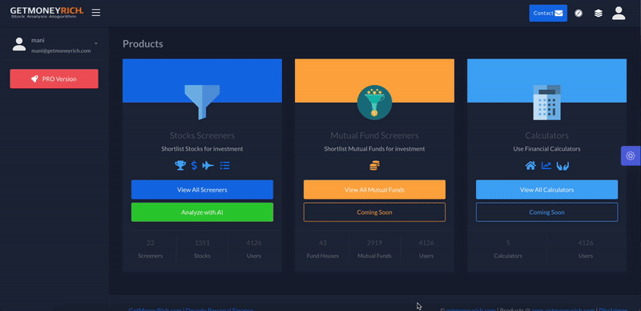641x311 pixels.
Task: Open the user profile icon at top right
Action: (619, 13)
